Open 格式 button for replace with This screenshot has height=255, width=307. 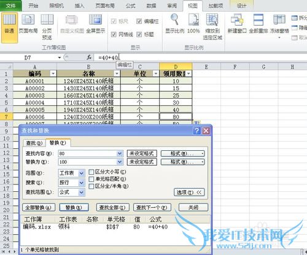tap(182, 162)
